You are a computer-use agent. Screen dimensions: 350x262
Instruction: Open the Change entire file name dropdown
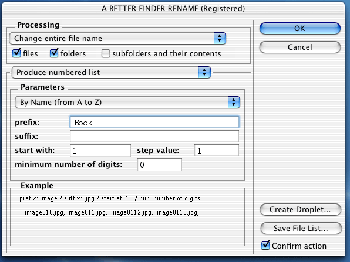point(117,38)
